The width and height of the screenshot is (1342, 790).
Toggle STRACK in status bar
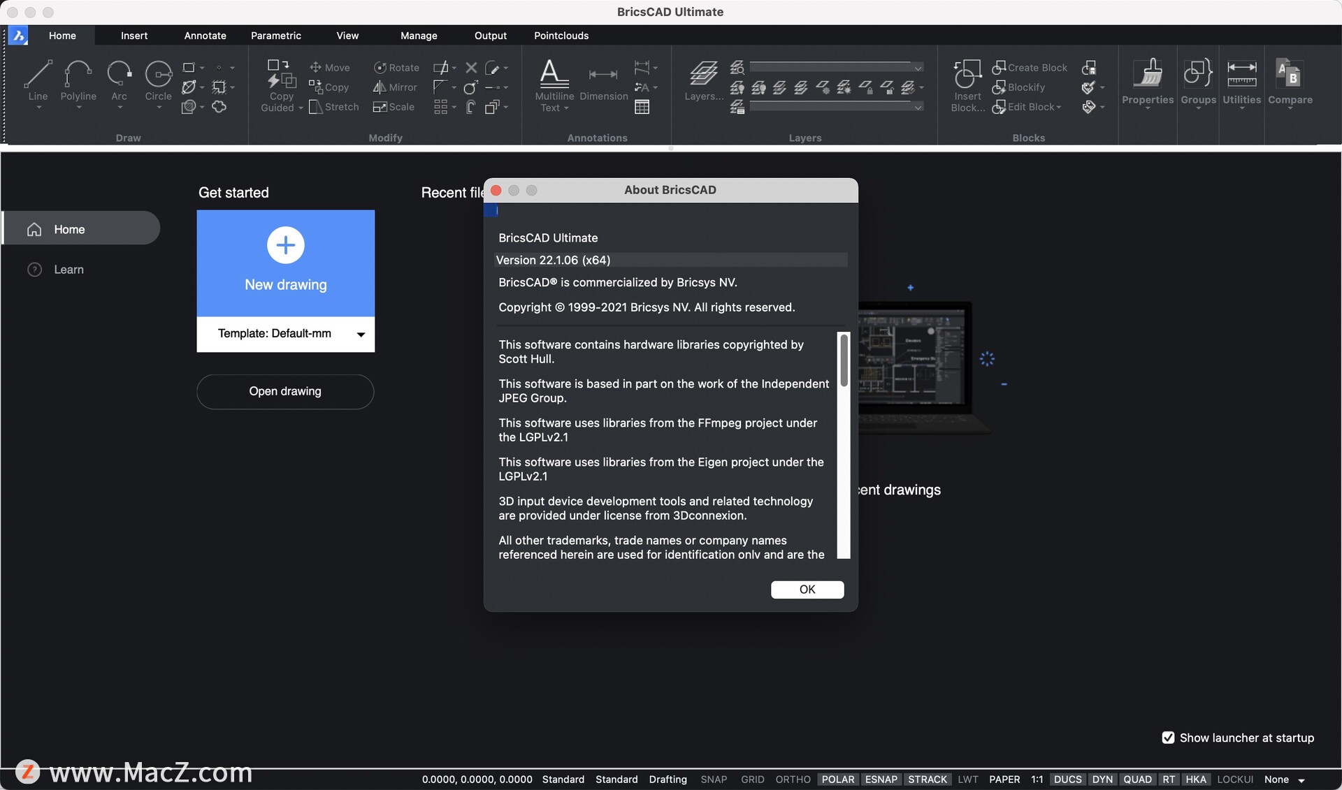click(928, 779)
